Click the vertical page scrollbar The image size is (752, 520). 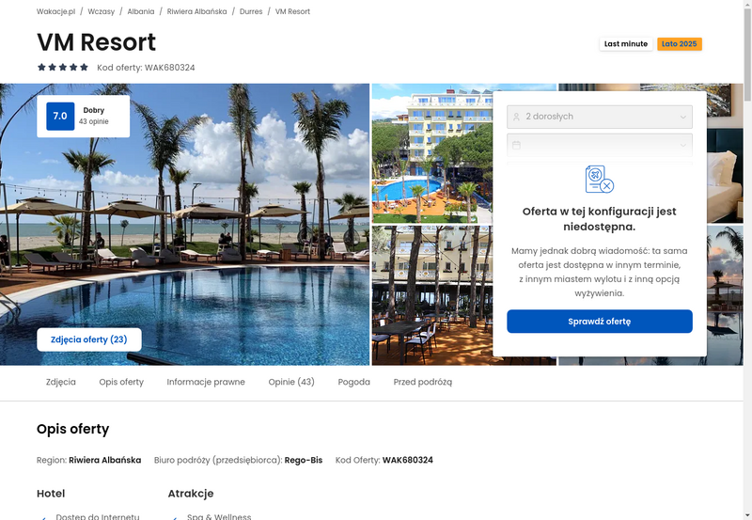747,260
